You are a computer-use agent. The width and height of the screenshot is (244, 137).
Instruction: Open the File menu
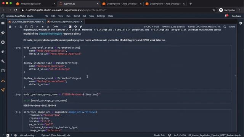pyautogui.click(x=47, y=16)
